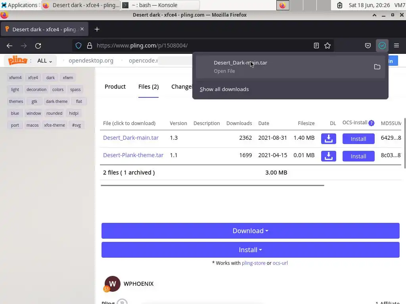Follow the pling-store link
Image resolution: width=406 pixels, height=304 pixels.
(253, 263)
